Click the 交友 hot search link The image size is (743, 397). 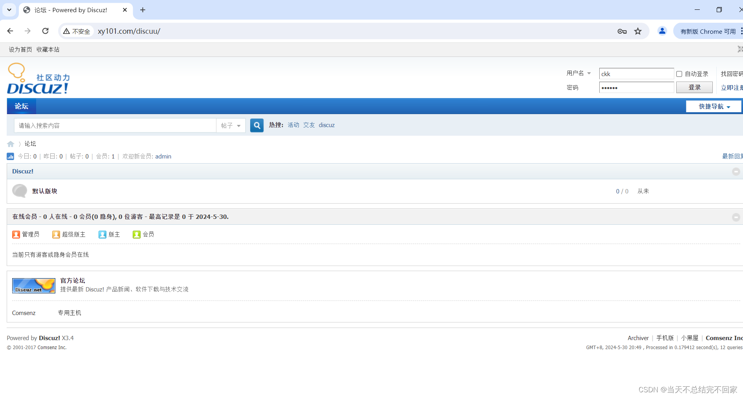click(x=309, y=125)
